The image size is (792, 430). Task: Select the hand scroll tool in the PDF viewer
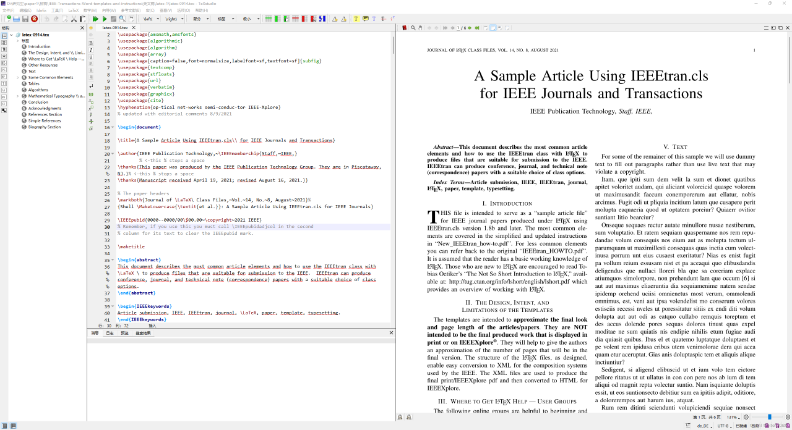(420, 28)
